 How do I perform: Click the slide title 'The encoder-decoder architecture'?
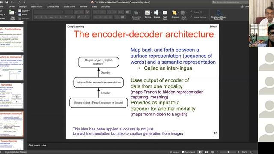click(x=144, y=34)
